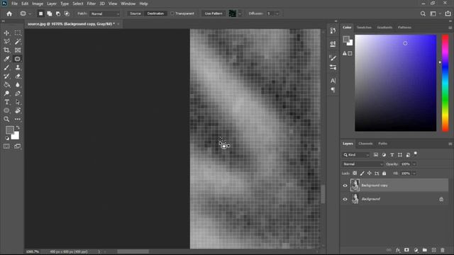Open the layer blend mode Normal dropdown
Image resolution: width=454 pixels, height=255 pixels.
362,164
